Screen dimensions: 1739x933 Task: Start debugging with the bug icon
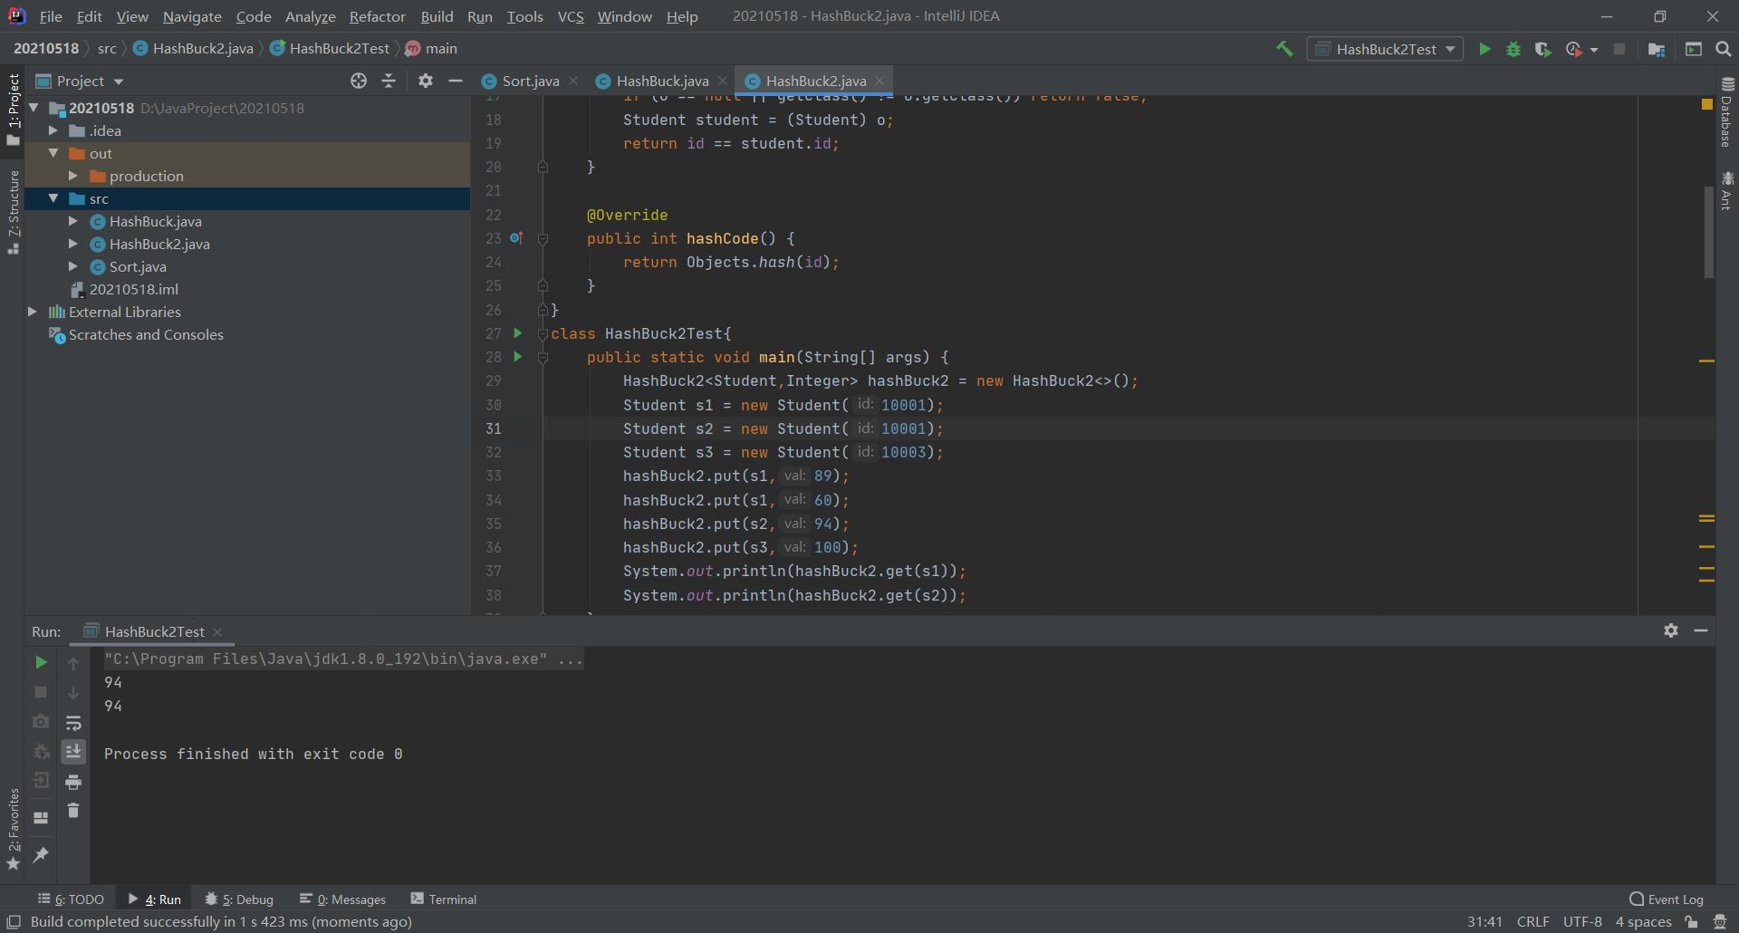(1513, 49)
